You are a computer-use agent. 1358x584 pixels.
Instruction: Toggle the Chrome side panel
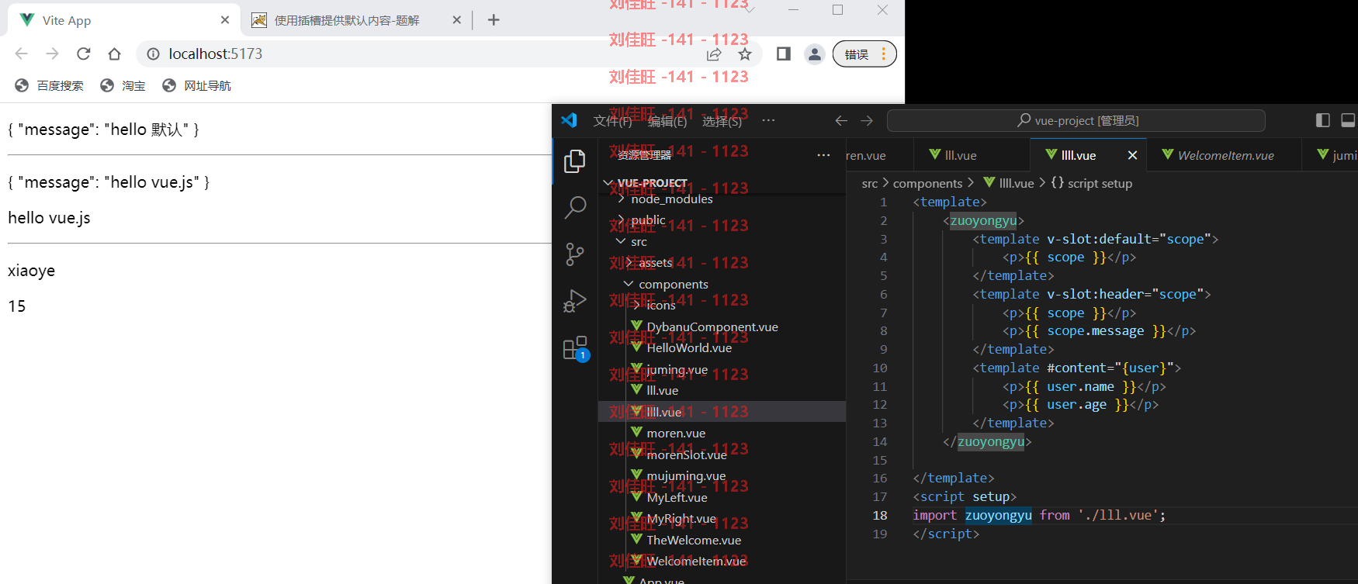[784, 54]
